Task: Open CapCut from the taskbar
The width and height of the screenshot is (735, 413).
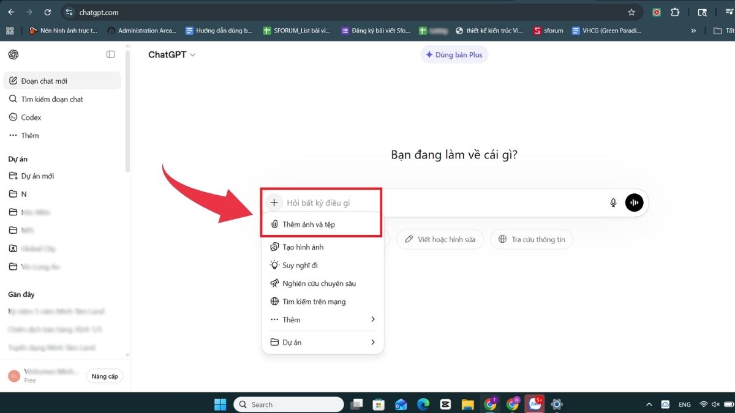Action: click(445, 404)
